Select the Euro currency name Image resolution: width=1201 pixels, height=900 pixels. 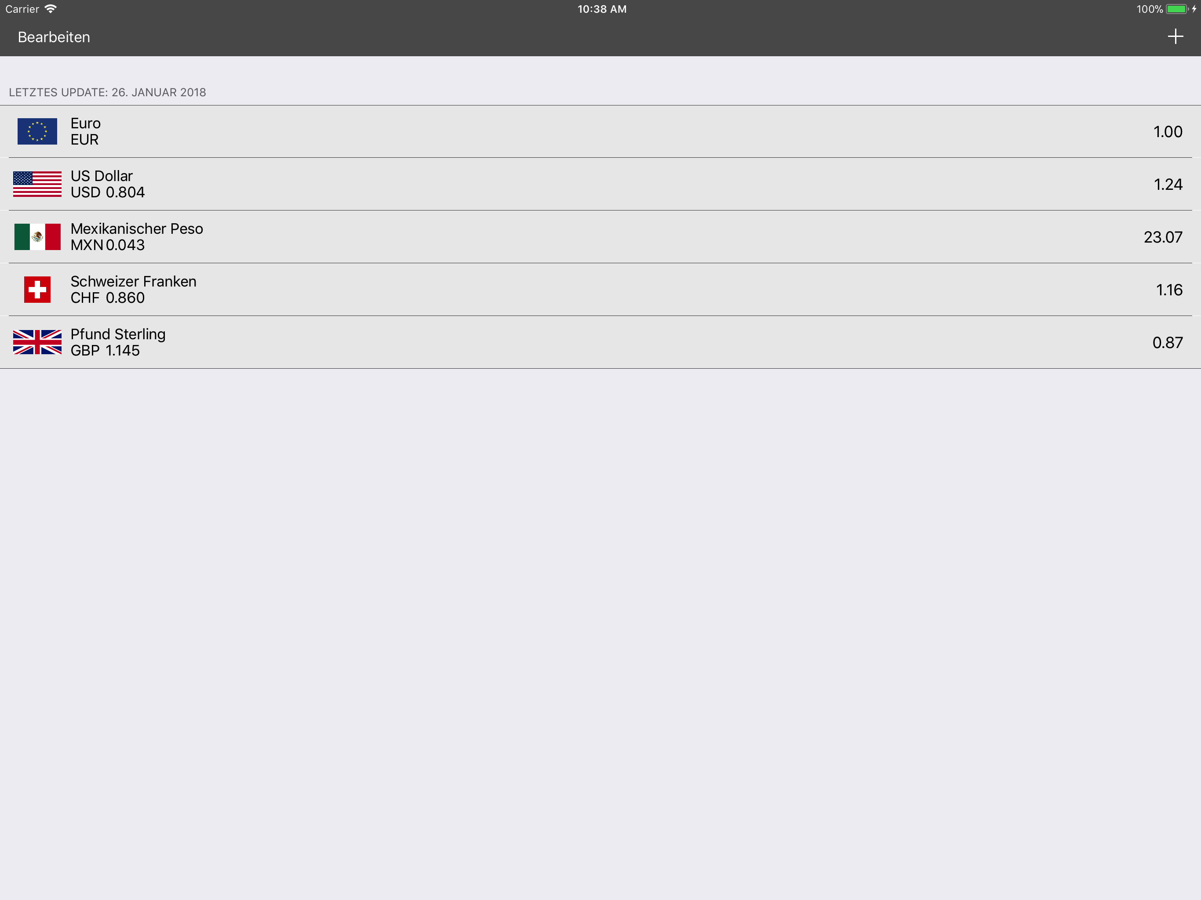(x=85, y=123)
